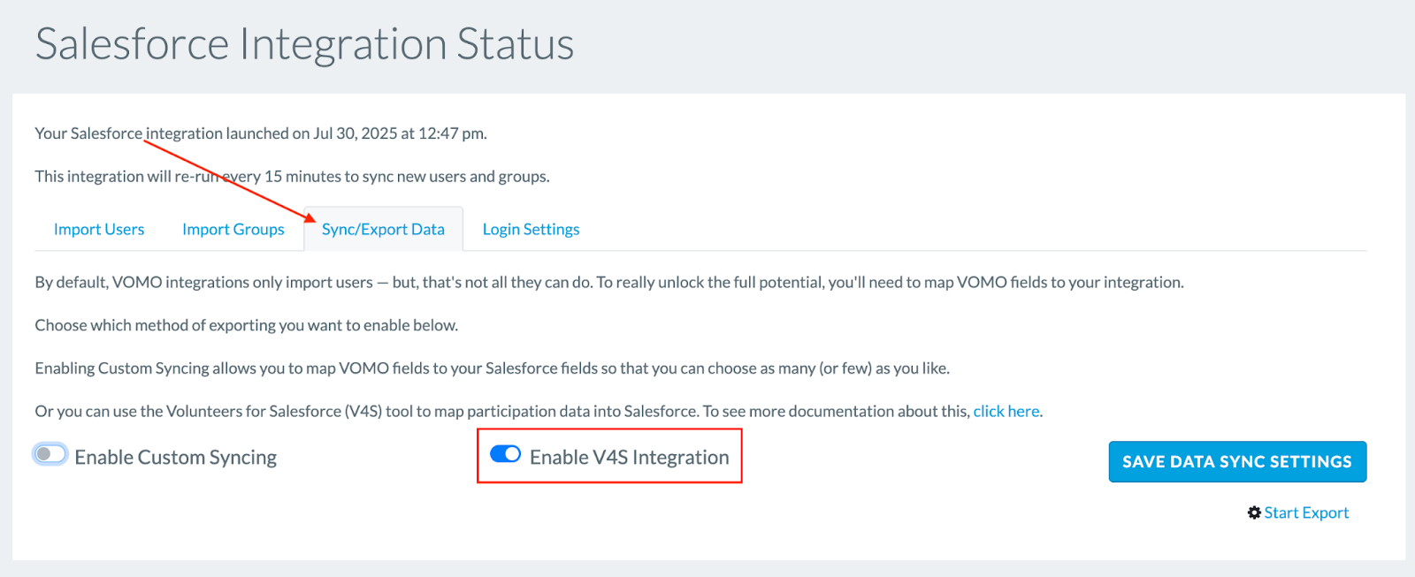Disable the Enable V4S Integration switch
1415x577 pixels.
click(505, 454)
